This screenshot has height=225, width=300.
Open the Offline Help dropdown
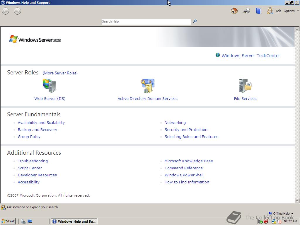click(x=281, y=214)
